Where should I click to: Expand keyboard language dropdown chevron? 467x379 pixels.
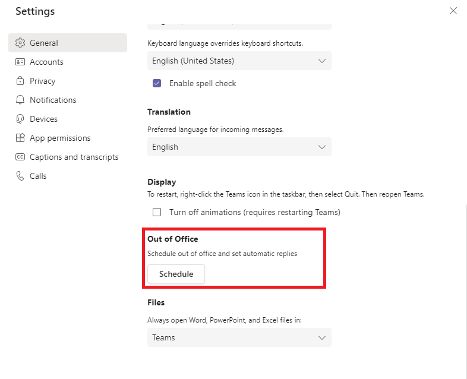[321, 61]
